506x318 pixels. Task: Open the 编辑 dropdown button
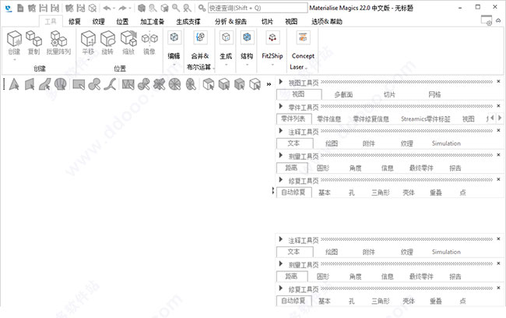click(174, 48)
